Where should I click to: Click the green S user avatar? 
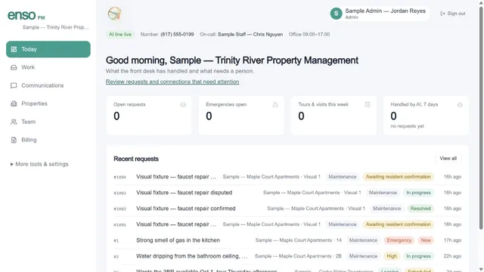click(336, 14)
